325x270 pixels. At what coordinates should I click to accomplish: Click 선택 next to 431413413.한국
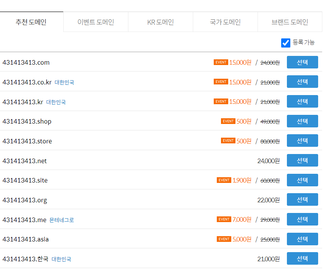coord(302,258)
